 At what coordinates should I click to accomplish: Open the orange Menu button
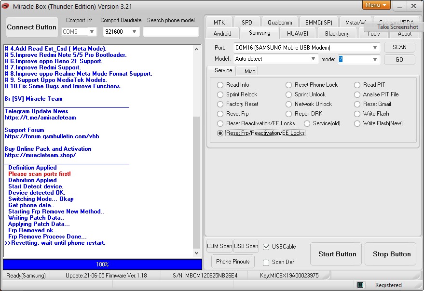(376, 5)
